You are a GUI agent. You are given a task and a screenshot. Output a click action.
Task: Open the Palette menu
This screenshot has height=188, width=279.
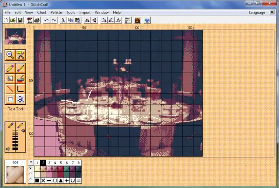[56, 13]
